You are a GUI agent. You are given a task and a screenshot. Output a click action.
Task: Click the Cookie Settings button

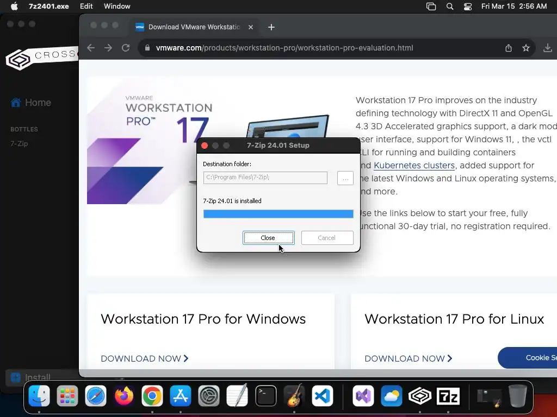tap(528, 358)
